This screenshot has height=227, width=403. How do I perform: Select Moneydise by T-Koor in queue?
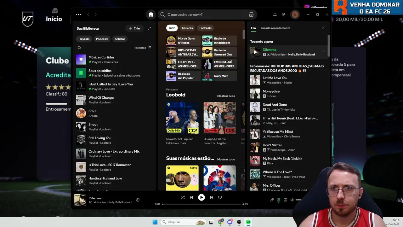288,94
